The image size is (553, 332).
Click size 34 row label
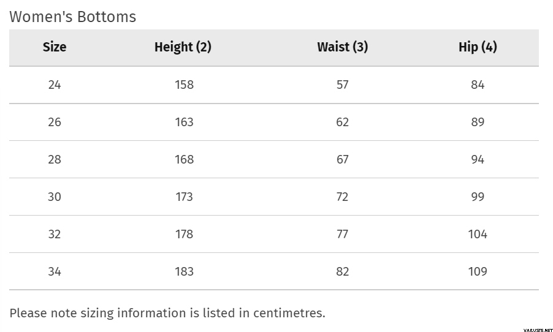tap(55, 271)
